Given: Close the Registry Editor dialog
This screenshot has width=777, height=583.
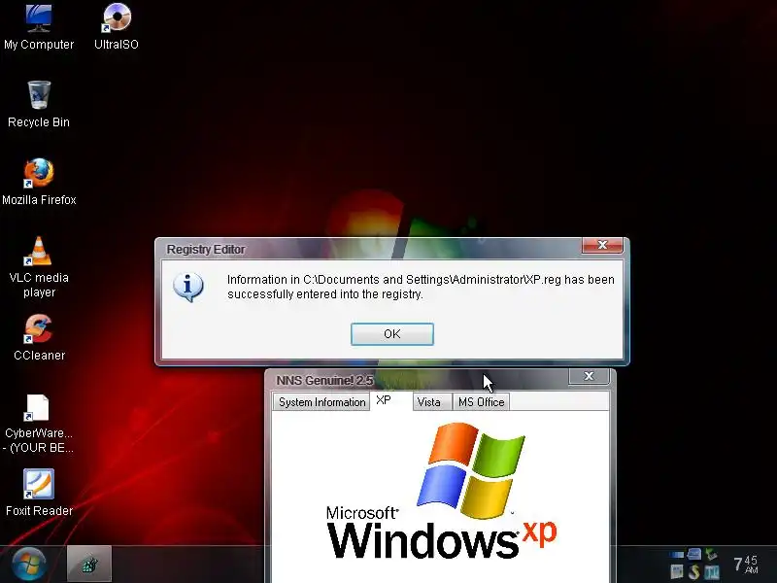Looking at the screenshot, I should tap(602, 245).
